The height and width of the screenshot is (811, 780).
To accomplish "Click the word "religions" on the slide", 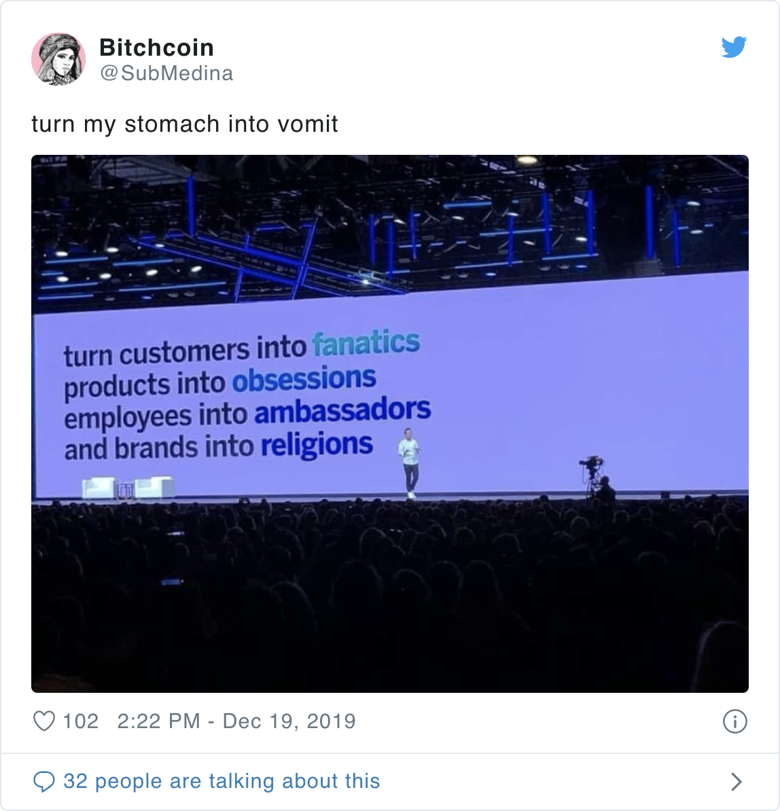I will point(317,444).
